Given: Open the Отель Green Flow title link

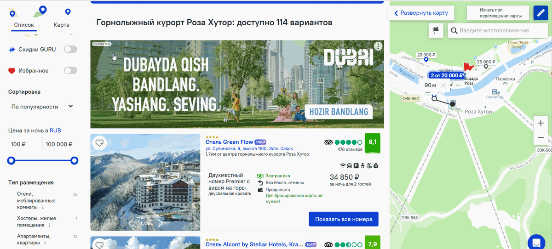Looking at the screenshot, I should [229, 142].
